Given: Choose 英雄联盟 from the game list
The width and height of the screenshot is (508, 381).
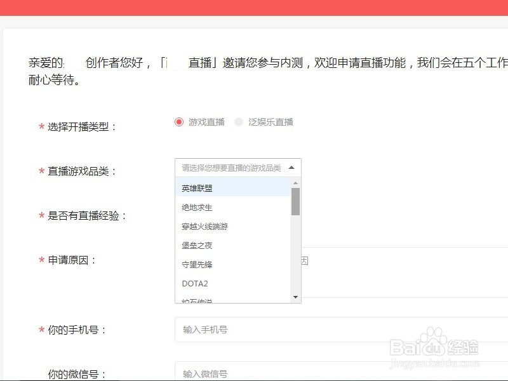Looking at the screenshot, I should [232, 188].
